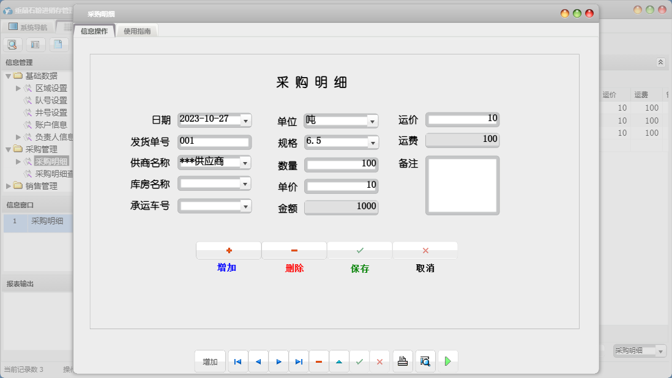Viewport: 672px width, 378px height.
Task: Post changes with the green checkmark icon
Action: tap(360, 361)
